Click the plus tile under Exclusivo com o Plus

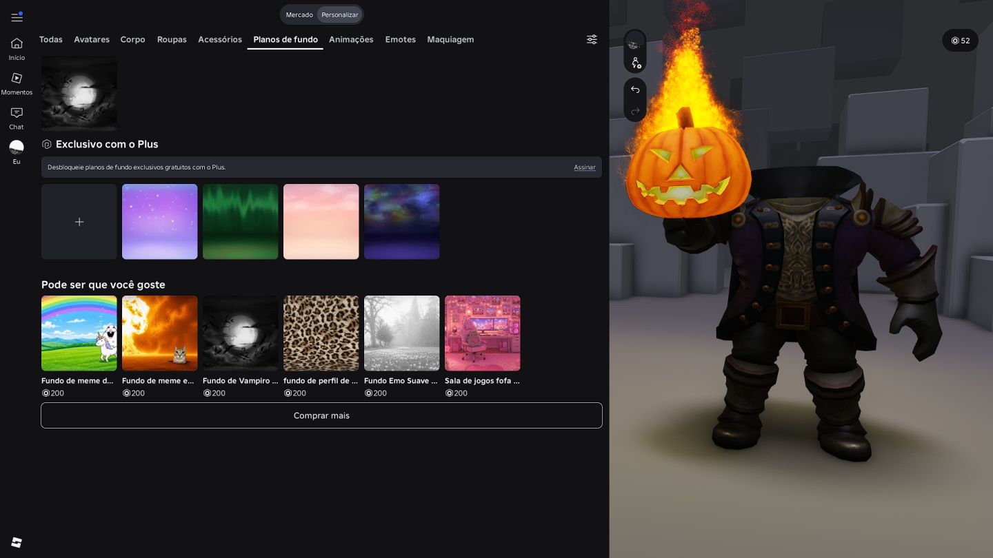coord(79,222)
